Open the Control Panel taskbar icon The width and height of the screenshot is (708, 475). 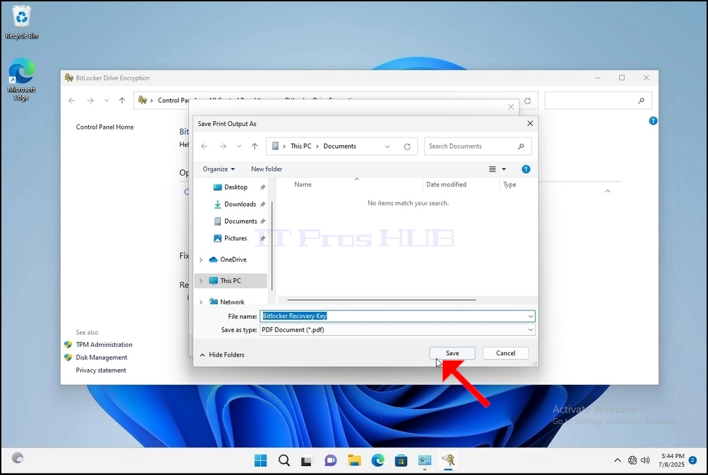click(x=424, y=461)
